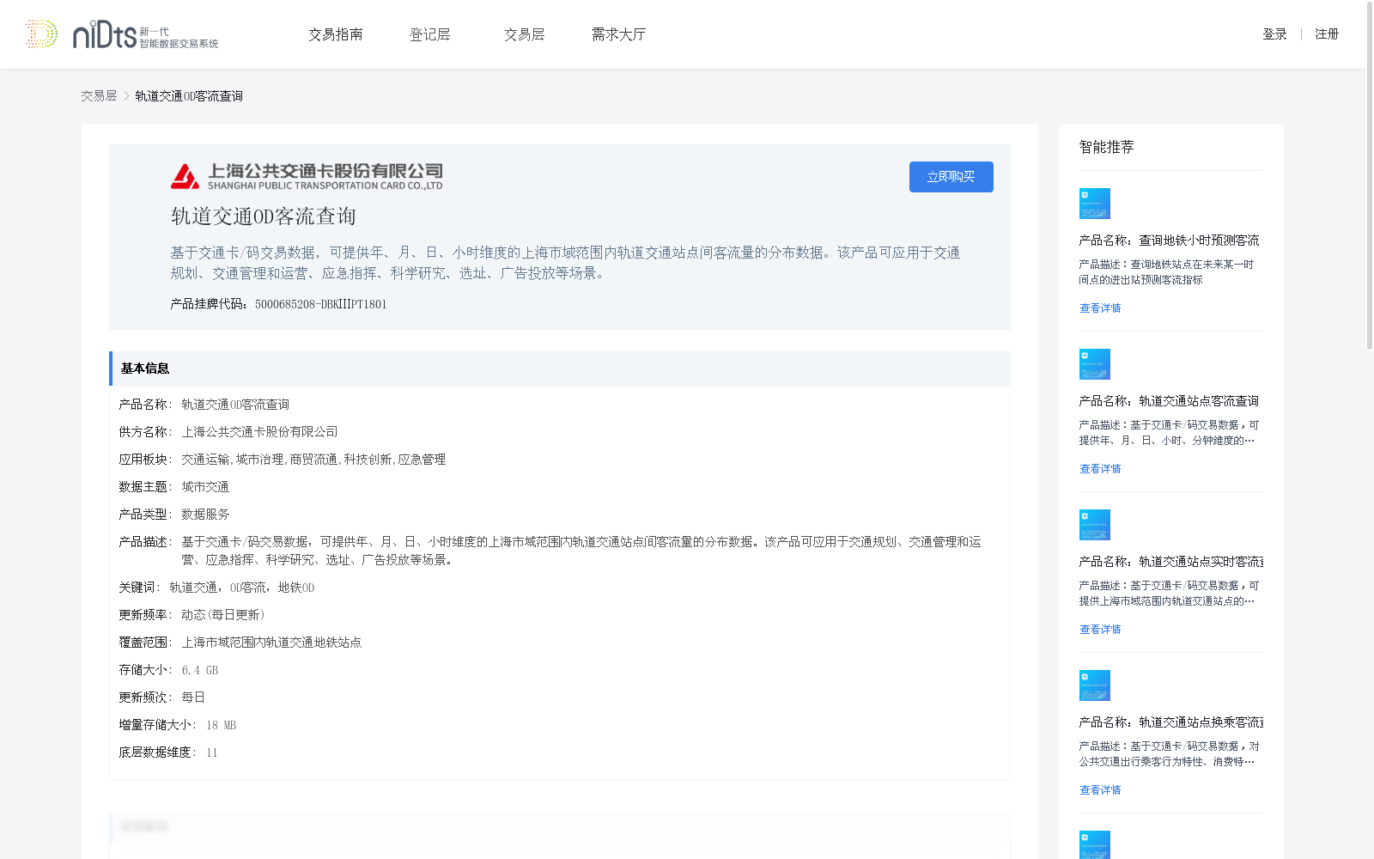Click the niDts site logo
The width and height of the screenshot is (1374, 859).
point(122,34)
